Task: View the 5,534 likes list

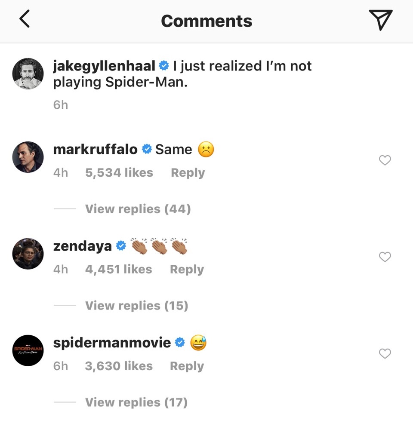Action: [x=119, y=173]
